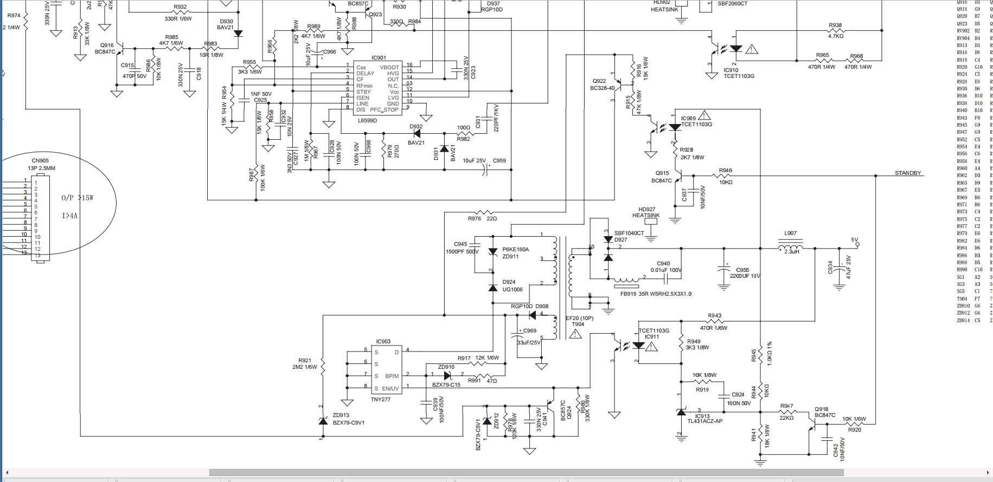Image resolution: width=993 pixels, height=482 pixels.
Task: Select the IC903 designator label
Action: (383, 342)
